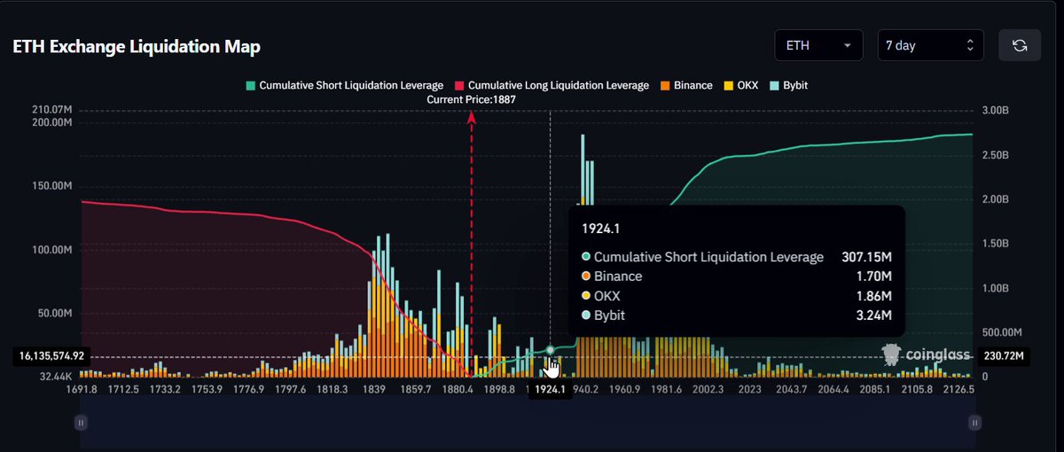Click the 1924.1 x-axis crosshair label

(550, 389)
